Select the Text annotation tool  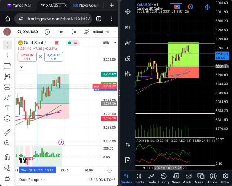click(x=7, y=108)
